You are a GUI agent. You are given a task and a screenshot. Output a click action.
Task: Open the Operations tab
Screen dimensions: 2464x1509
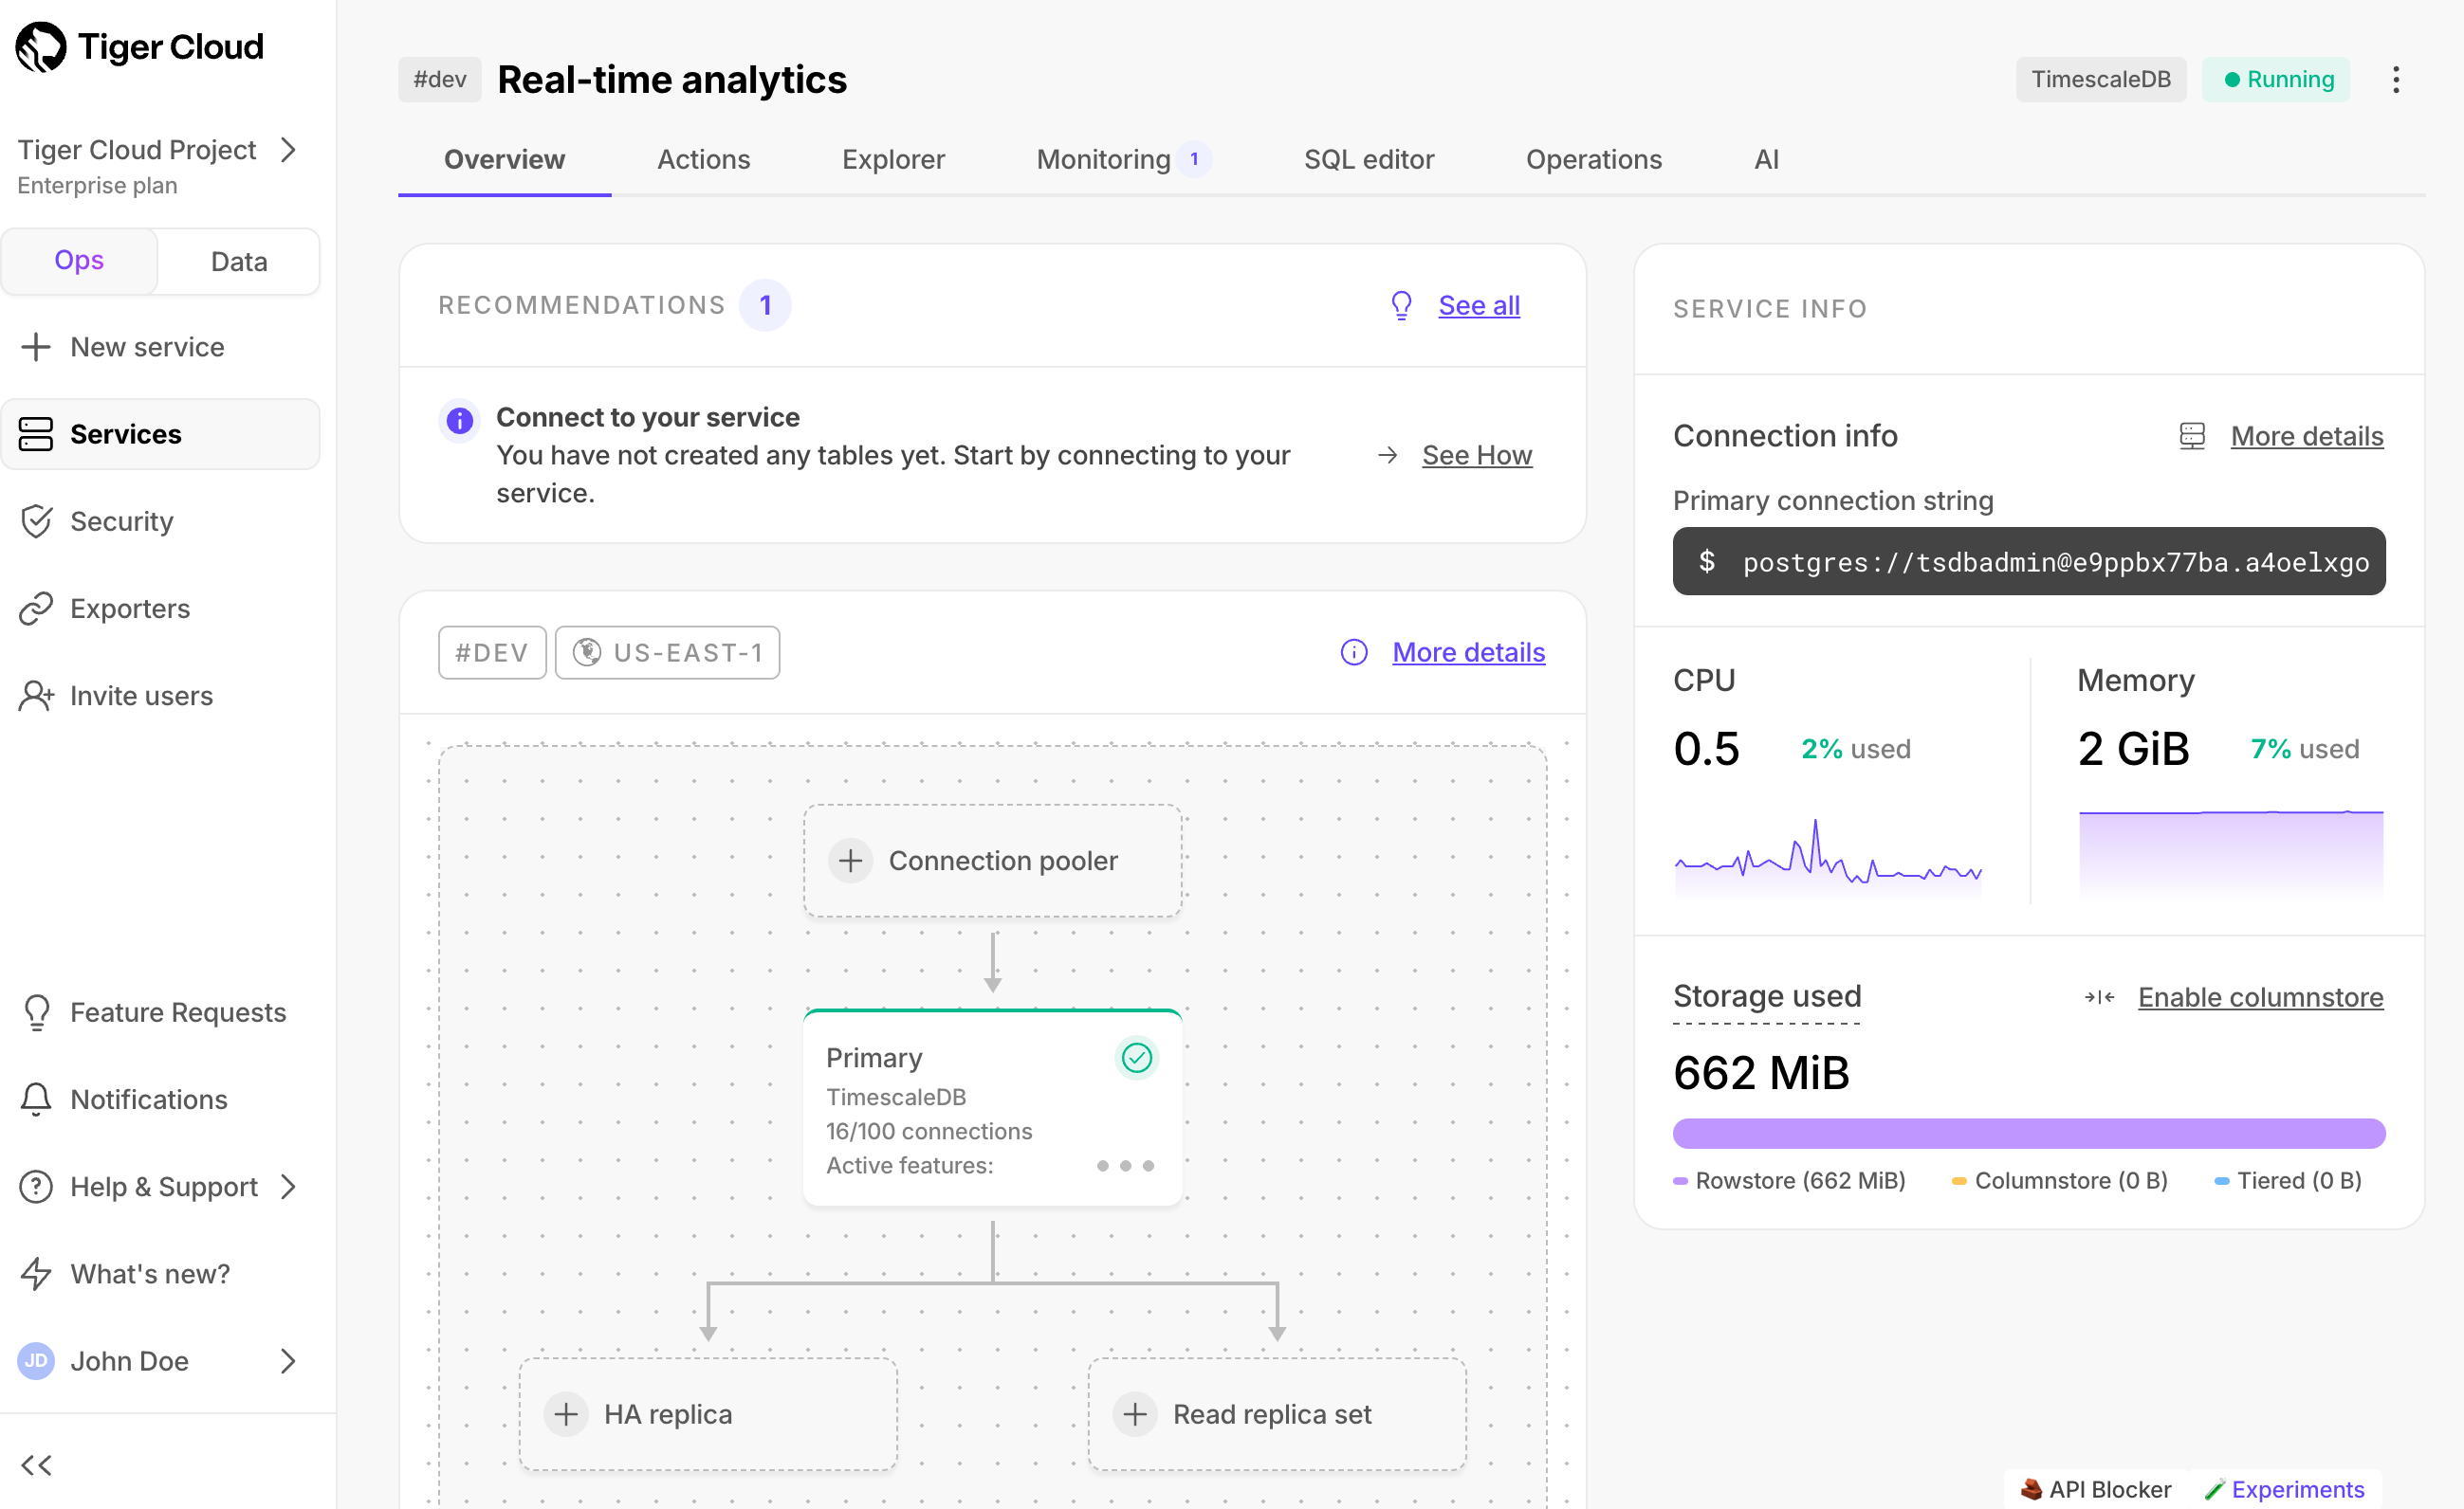(x=1593, y=160)
